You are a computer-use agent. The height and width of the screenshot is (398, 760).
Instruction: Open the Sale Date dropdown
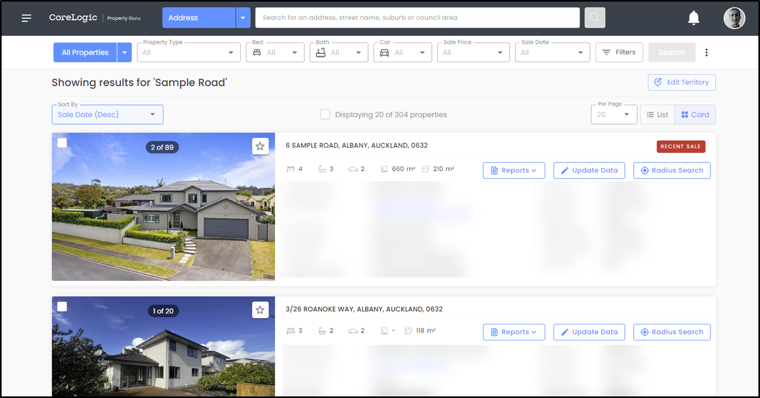pyautogui.click(x=552, y=52)
